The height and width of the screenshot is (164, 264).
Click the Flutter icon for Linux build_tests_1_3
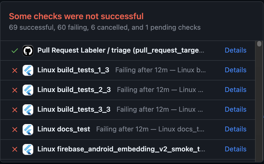coord(28,70)
